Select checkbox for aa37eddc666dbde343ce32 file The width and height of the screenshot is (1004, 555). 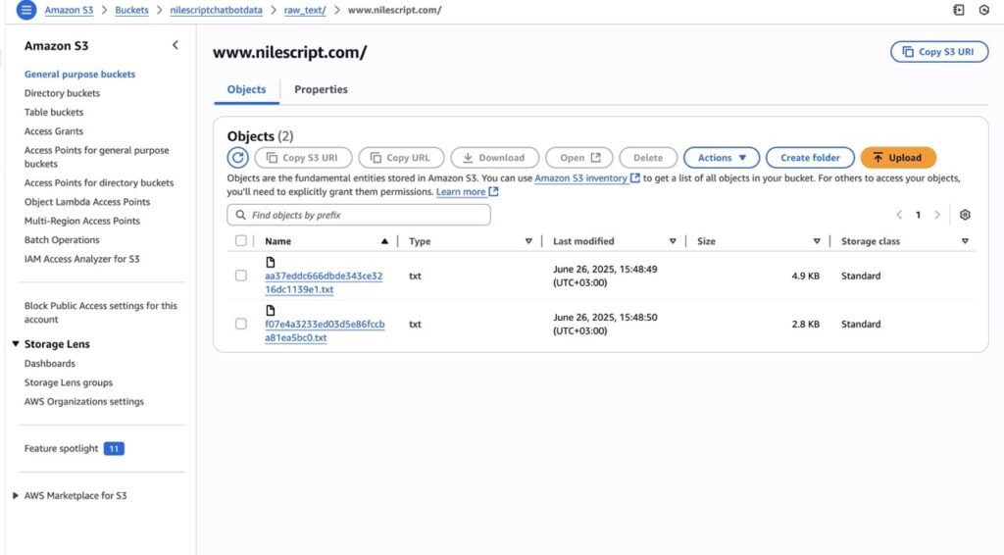point(241,277)
